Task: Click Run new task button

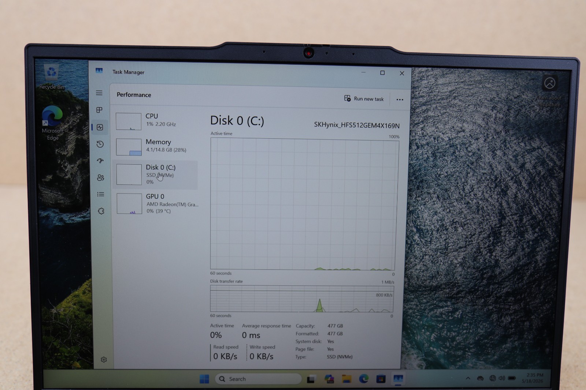Action: (364, 99)
